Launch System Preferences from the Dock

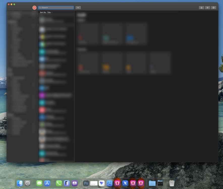27,183
